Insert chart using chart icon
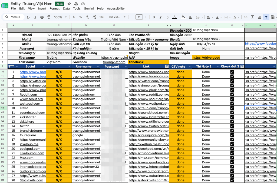This screenshot has width=277, height=183. 259,17
